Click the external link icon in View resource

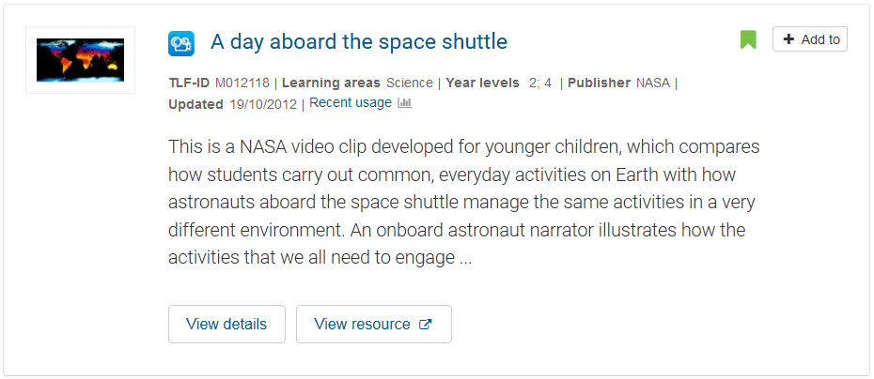(x=426, y=324)
